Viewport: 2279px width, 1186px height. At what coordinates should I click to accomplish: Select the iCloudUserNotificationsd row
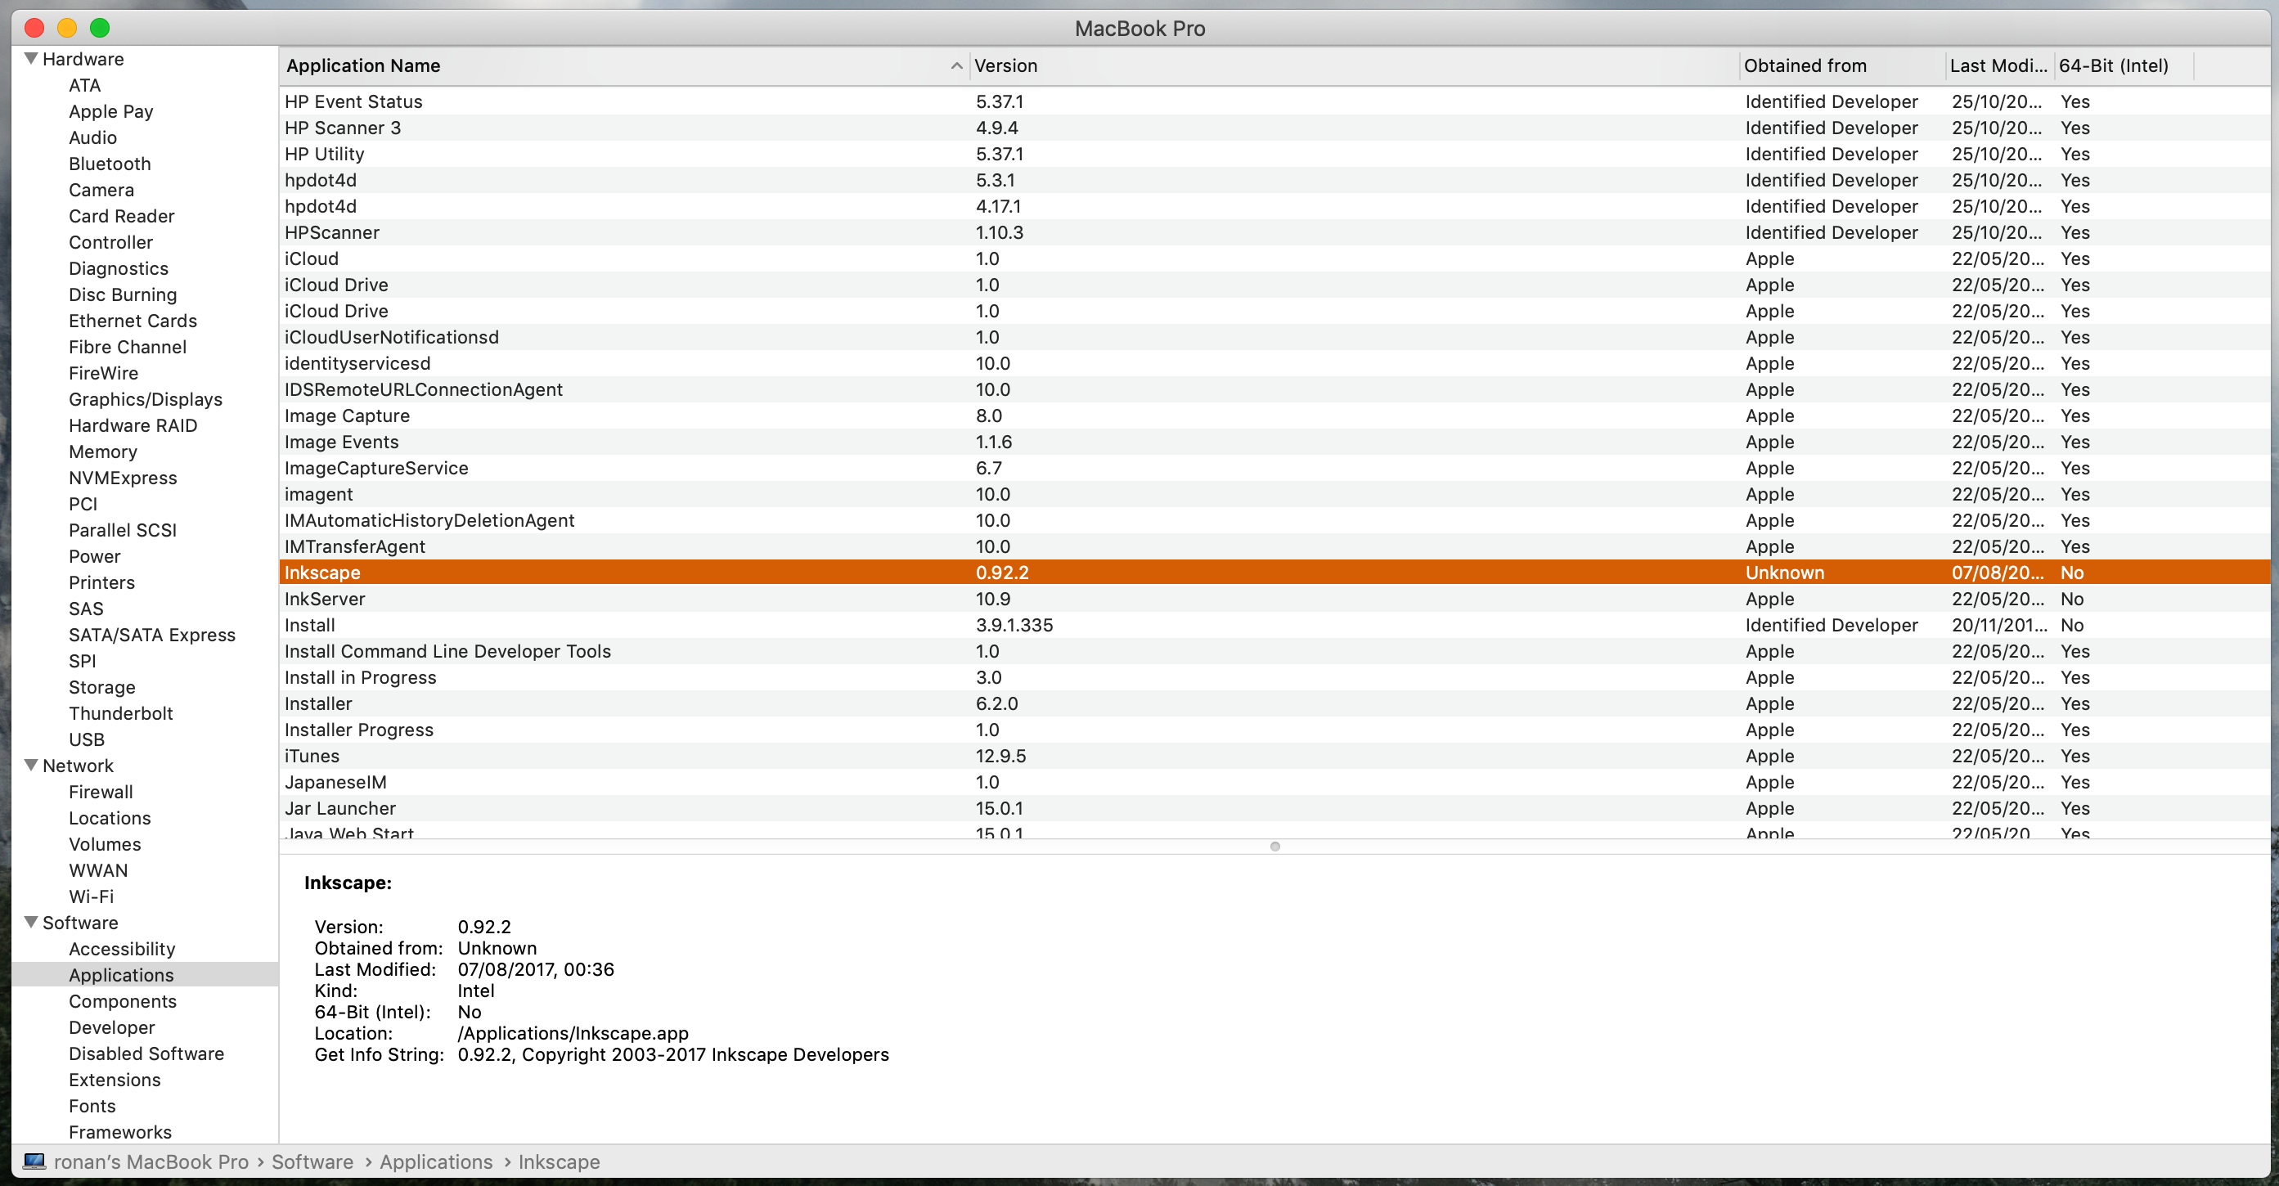[1274, 337]
